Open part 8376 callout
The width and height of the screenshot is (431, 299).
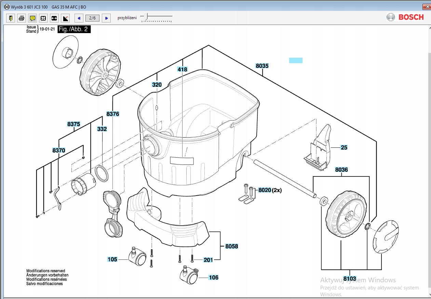pos(113,114)
